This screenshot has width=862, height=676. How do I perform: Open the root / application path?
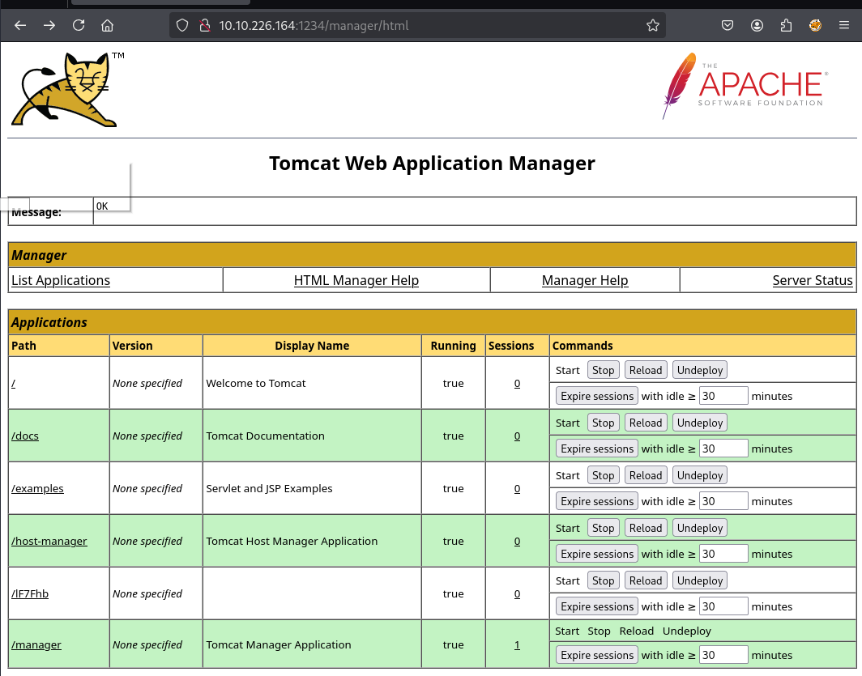point(13,383)
